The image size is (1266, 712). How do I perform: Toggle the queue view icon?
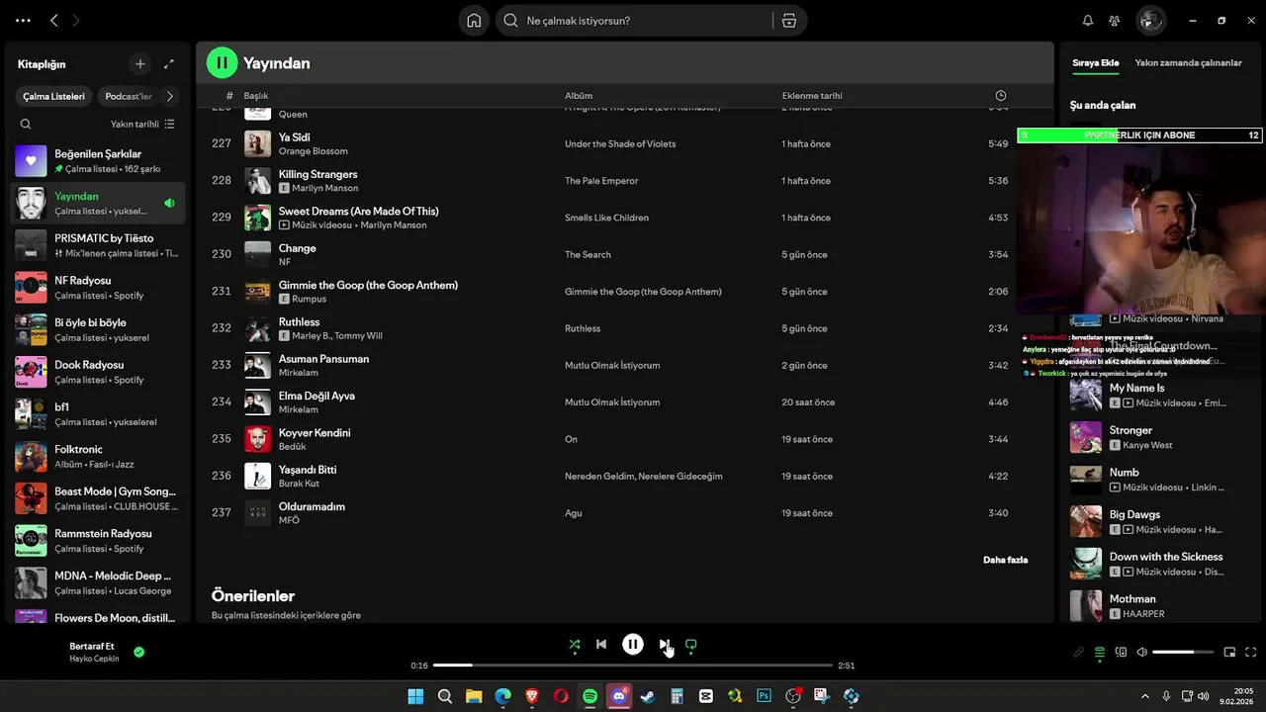[x=1100, y=653]
